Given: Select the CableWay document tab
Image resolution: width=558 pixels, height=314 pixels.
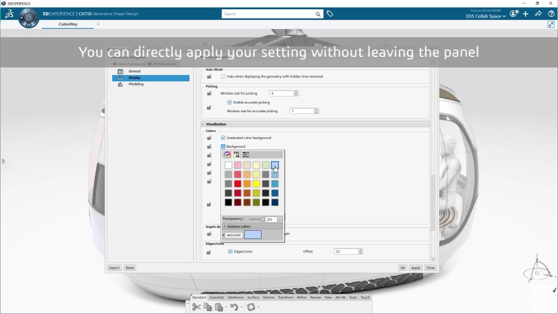Looking at the screenshot, I should tap(68, 24).
